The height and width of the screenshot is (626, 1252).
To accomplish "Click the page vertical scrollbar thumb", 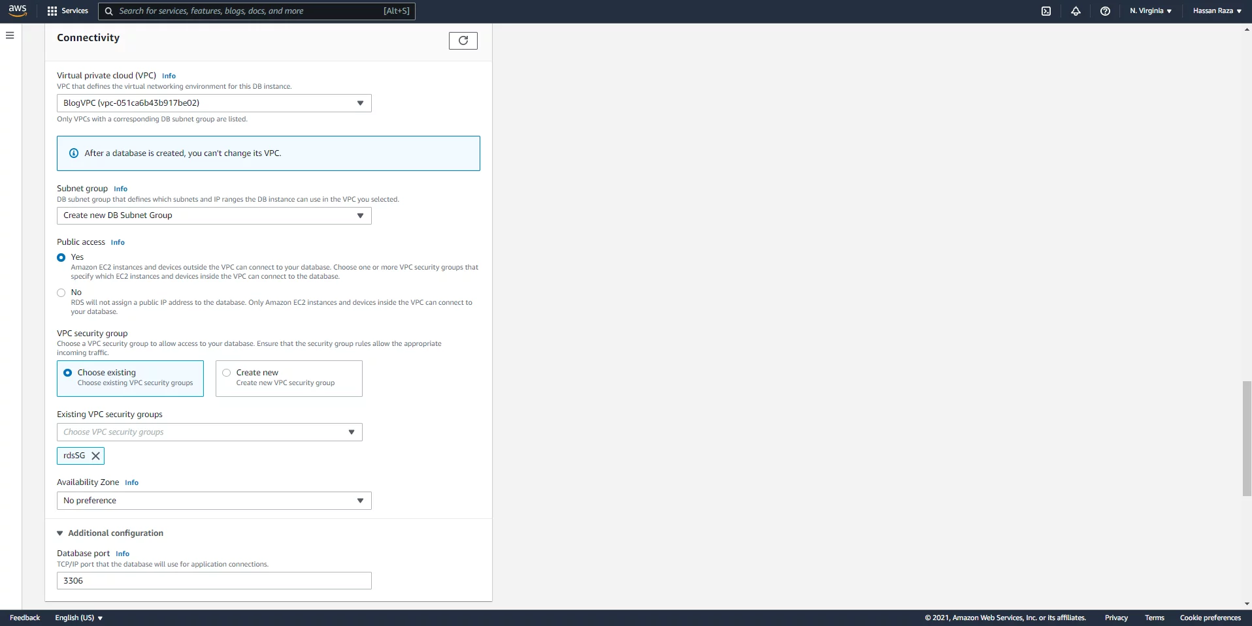I will [1247, 438].
